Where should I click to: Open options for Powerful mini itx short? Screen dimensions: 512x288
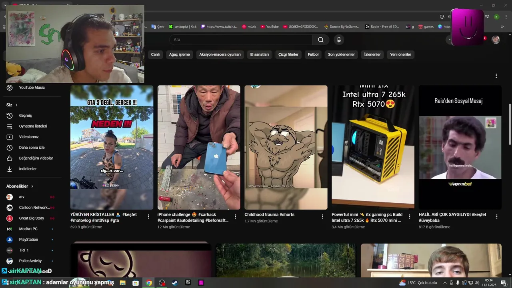pyautogui.click(x=409, y=216)
